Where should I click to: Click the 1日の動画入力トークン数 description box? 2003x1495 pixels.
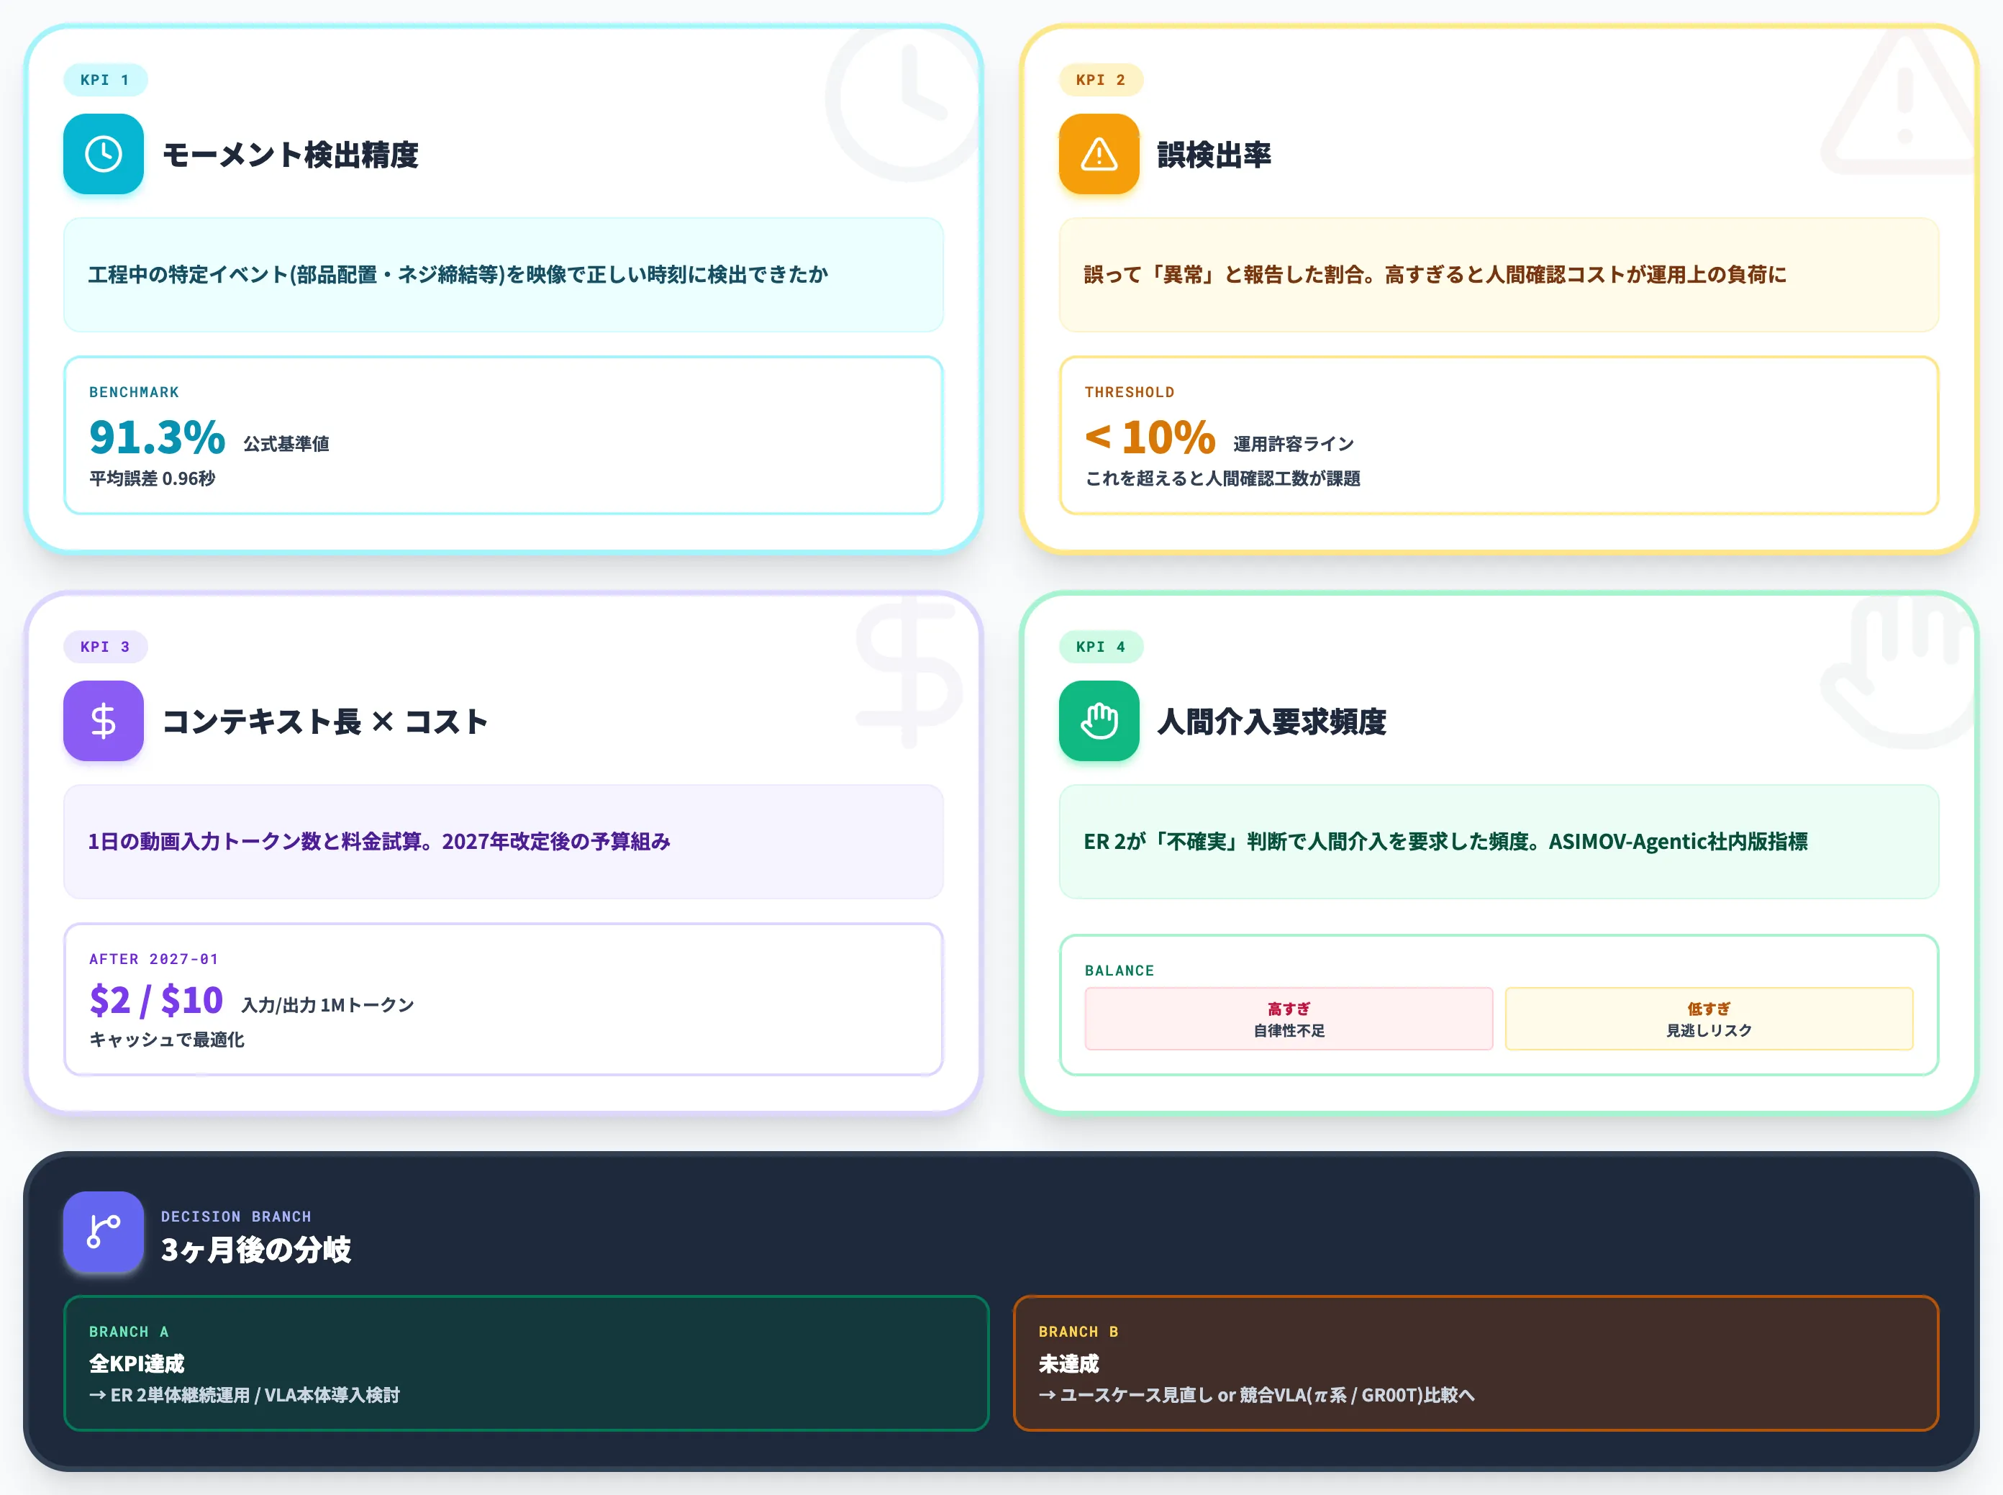[x=503, y=842]
